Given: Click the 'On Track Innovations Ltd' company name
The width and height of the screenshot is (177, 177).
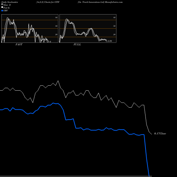Looking at the screenshot, I should pyautogui.click(x=91, y=2).
